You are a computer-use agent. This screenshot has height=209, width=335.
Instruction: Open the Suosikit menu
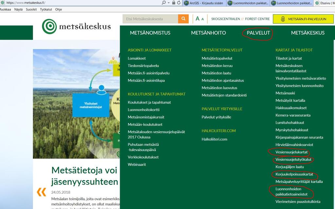(x=31, y=9)
